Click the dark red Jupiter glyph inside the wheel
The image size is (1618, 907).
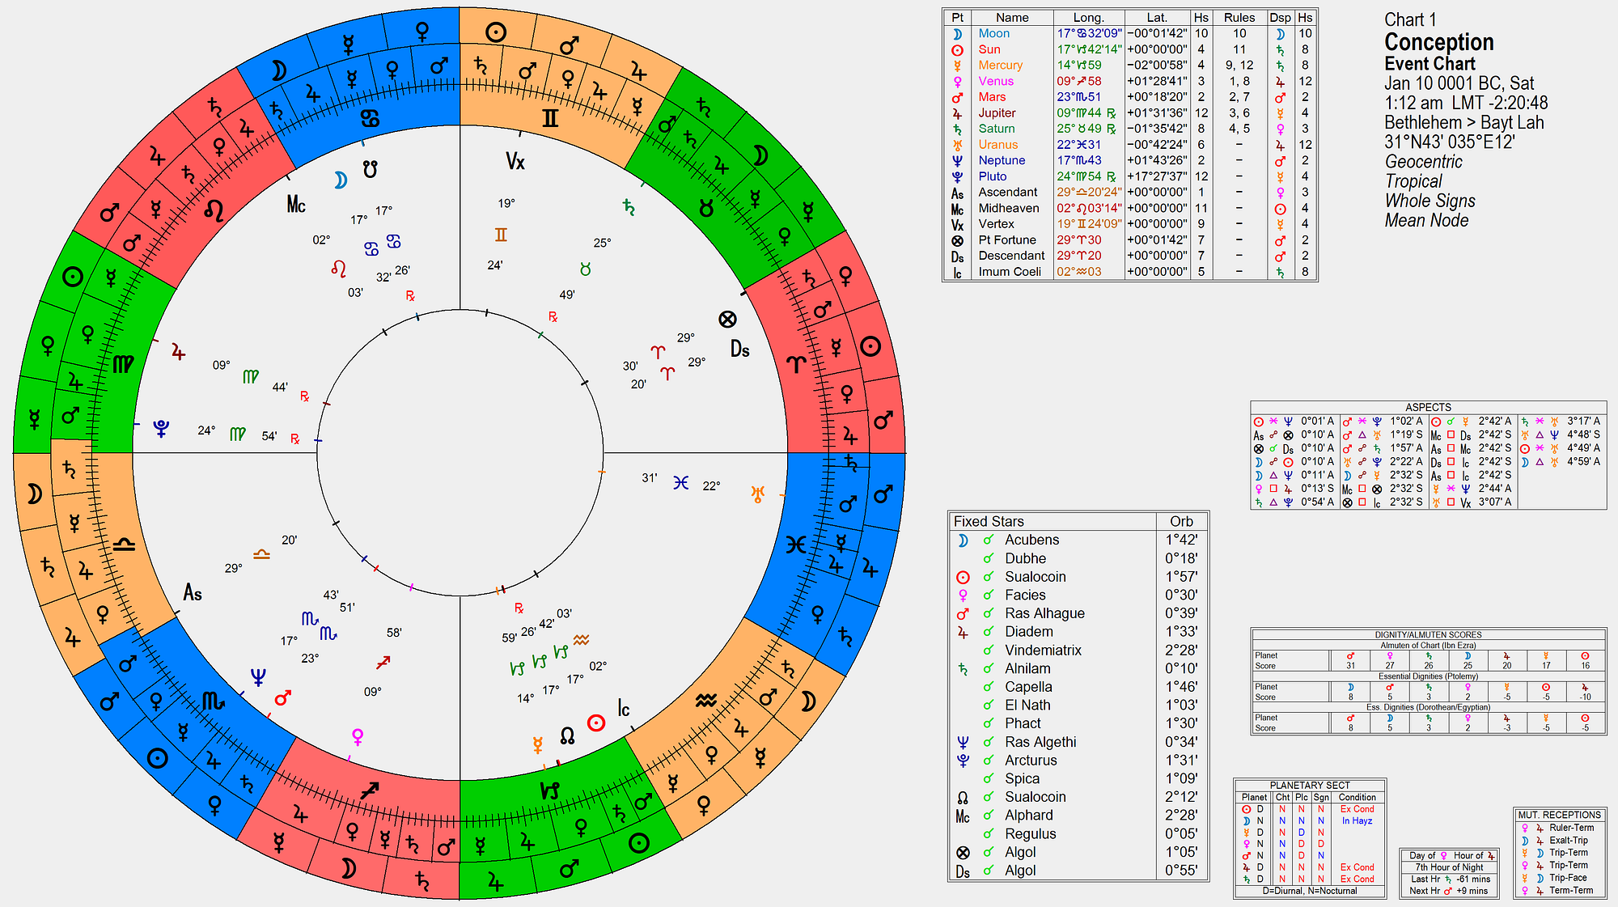178,352
